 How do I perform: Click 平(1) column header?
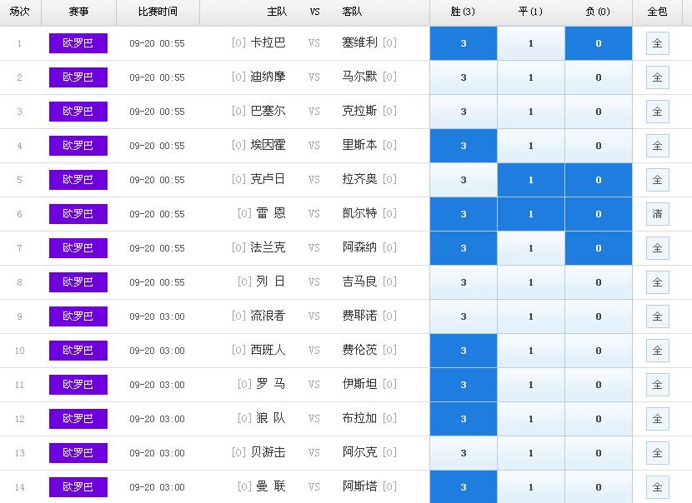pyautogui.click(x=530, y=12)
